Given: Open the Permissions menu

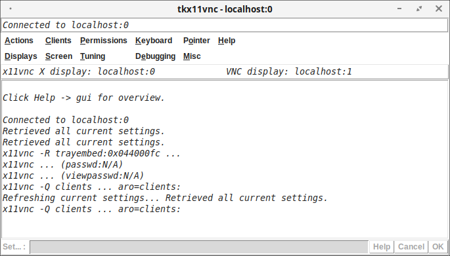Looking at the screenshot, I should click(x=104, y=41).
